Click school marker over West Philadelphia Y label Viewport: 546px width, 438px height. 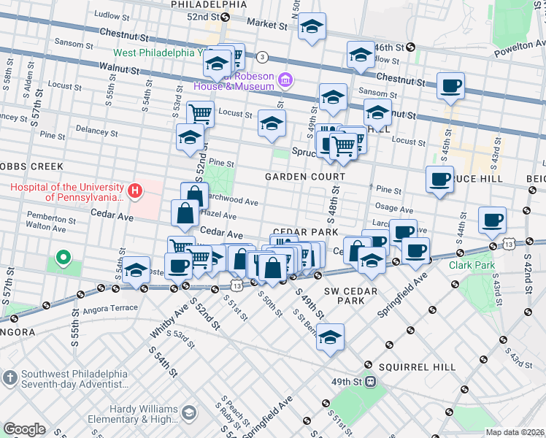(218, 64)
